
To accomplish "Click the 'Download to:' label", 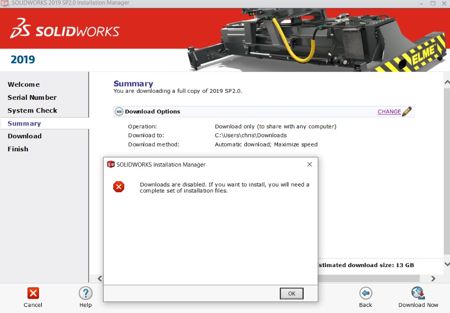I will tap(146, 135).
